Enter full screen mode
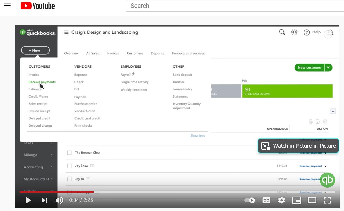 pyautogui.click(x=327, y=200)
